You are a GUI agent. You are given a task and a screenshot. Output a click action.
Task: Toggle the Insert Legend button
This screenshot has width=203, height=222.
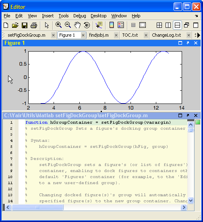tap(121, 25)
